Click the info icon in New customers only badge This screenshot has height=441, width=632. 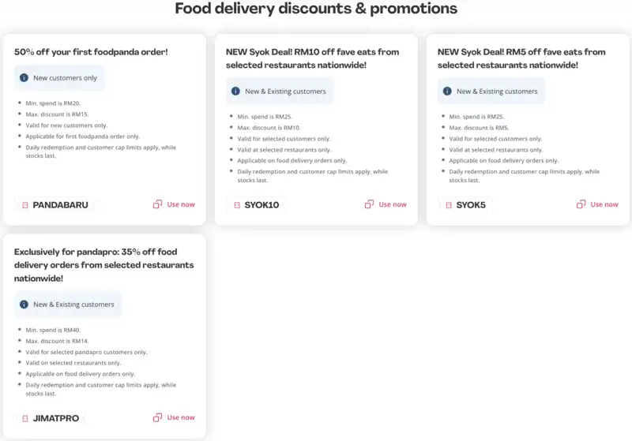tap(24, 78)
